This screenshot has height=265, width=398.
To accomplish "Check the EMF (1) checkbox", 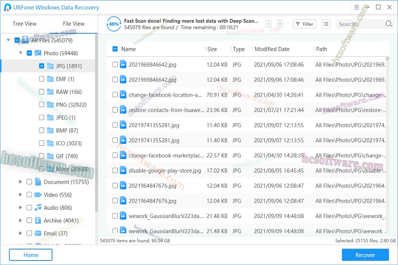I will pos(41,79).
